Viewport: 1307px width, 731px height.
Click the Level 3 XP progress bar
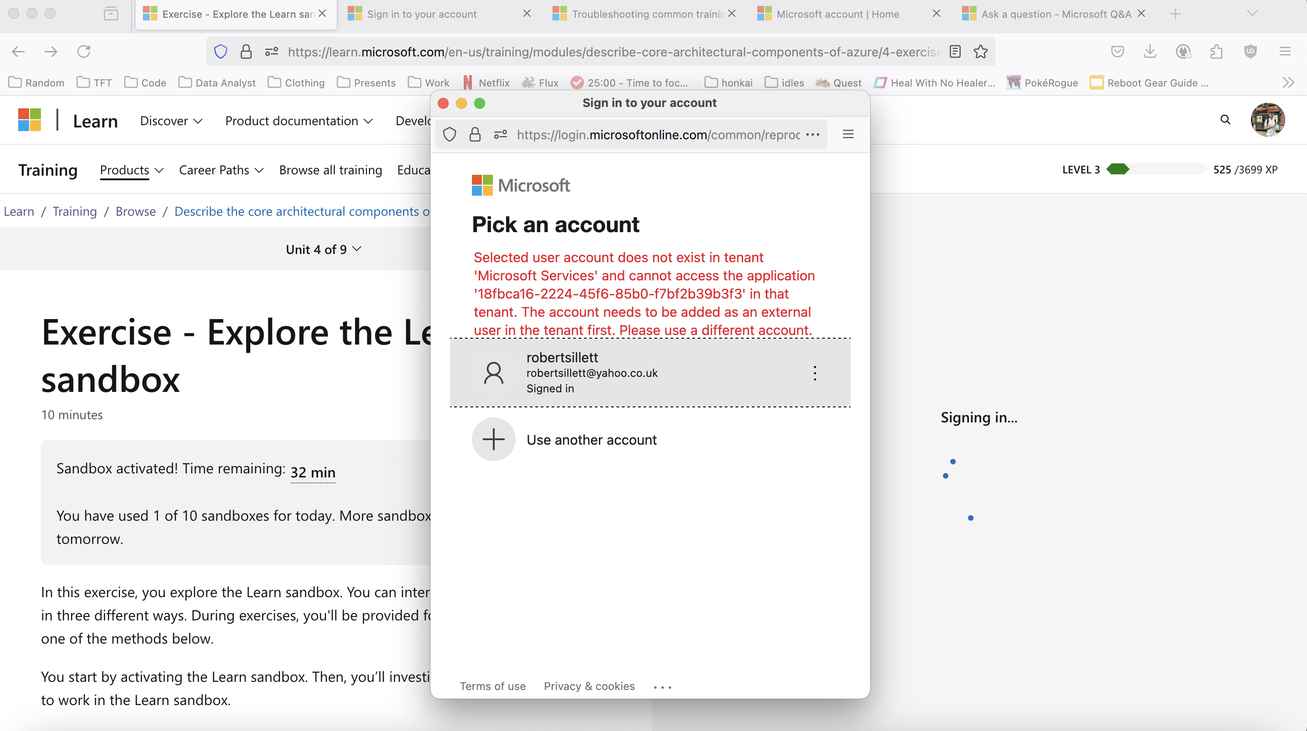[1156, 169]
